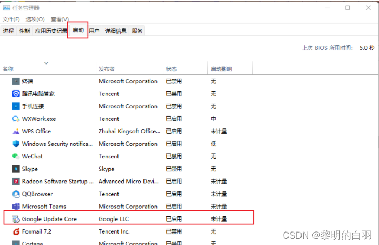This screenshot has height=245, width=379.
Task: Click the 已启用 status of Google Update Core
Action: [x=174, y=219]
